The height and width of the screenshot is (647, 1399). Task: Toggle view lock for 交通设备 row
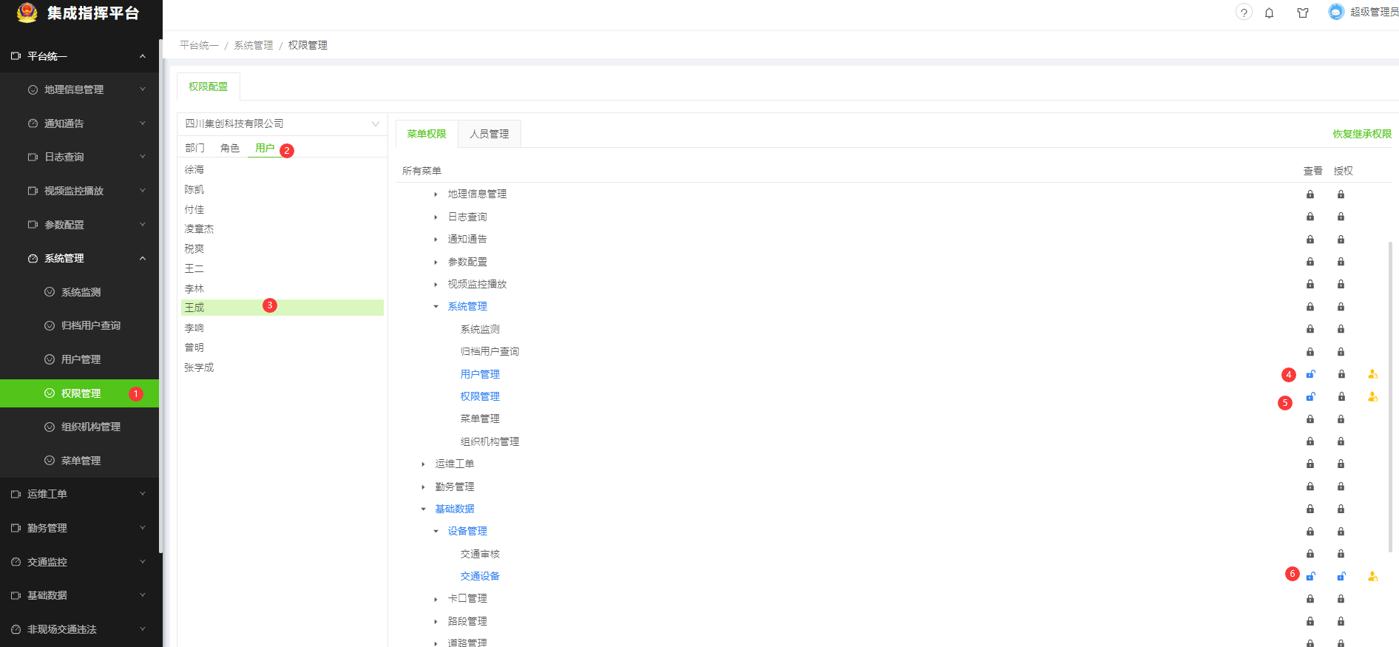[x=1310, y=577]
